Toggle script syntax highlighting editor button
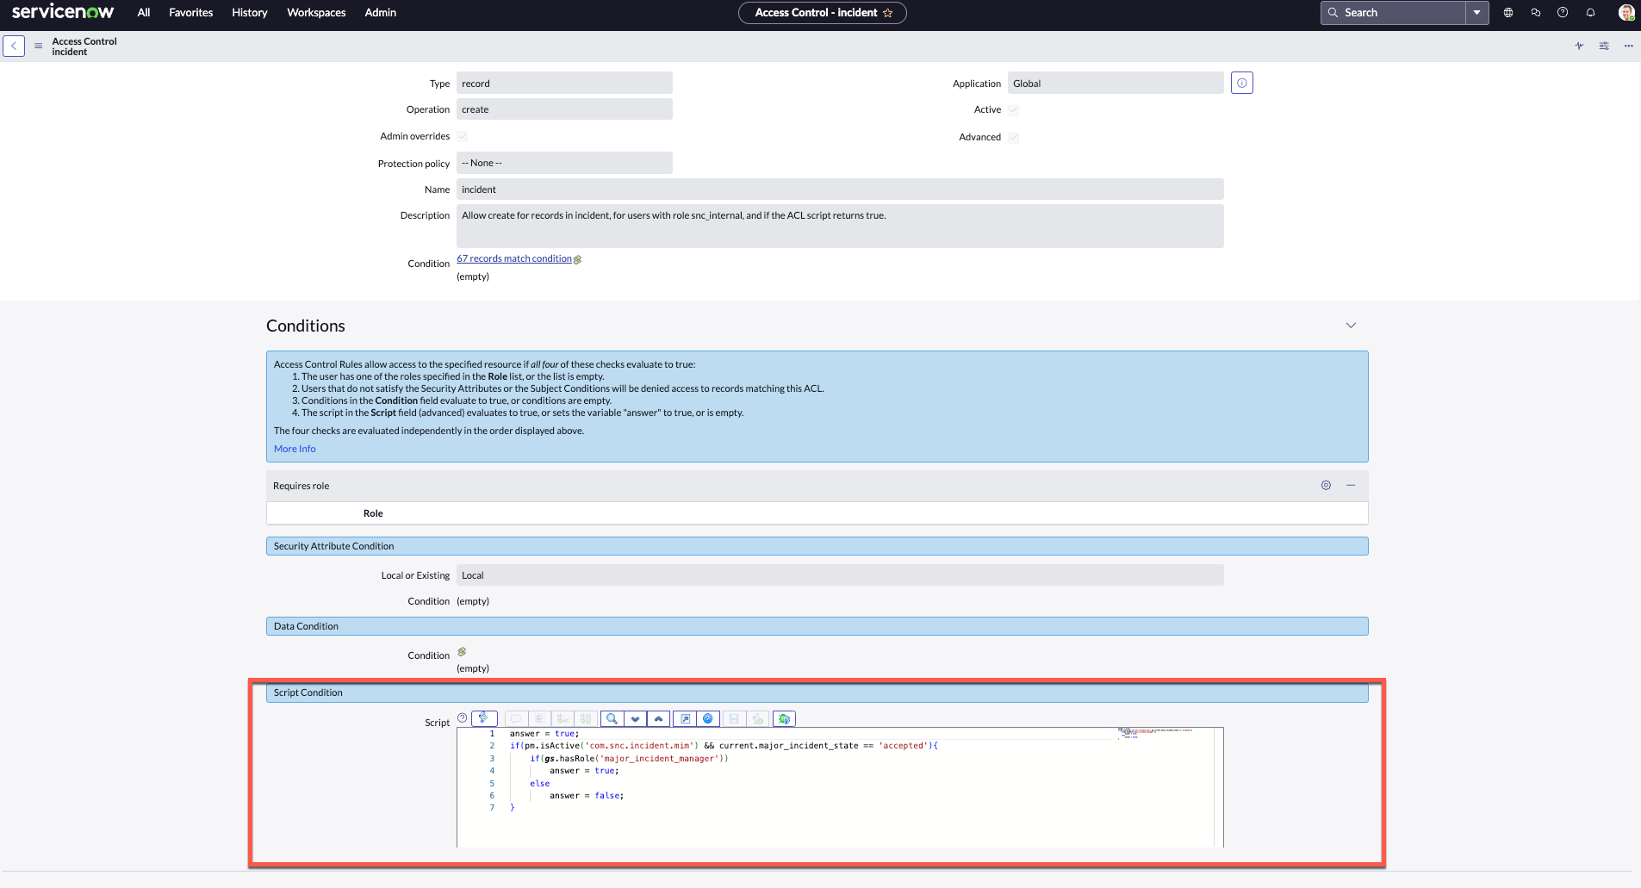 [484, 718]
